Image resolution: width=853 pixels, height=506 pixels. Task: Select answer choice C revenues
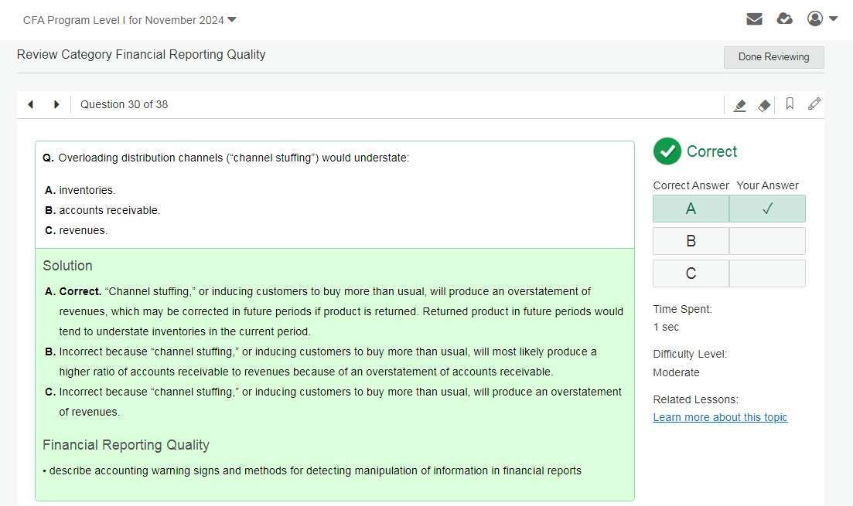(x=83, y=230)
